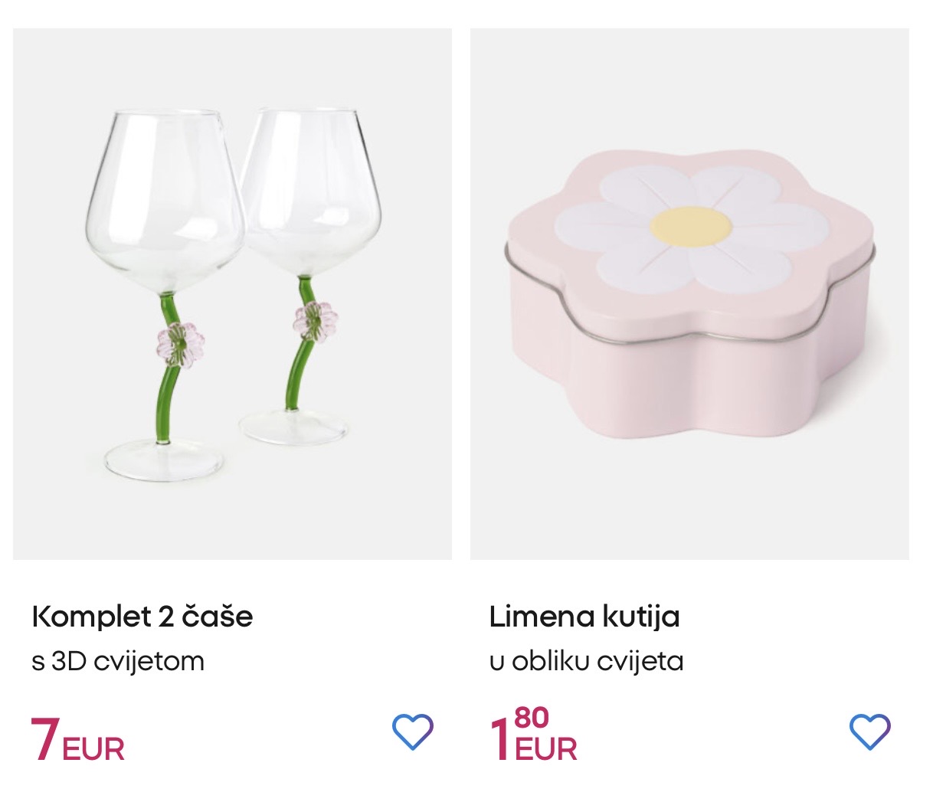Open the pink flower tin box image
933x802 pixels.
[x=689, y=294]
